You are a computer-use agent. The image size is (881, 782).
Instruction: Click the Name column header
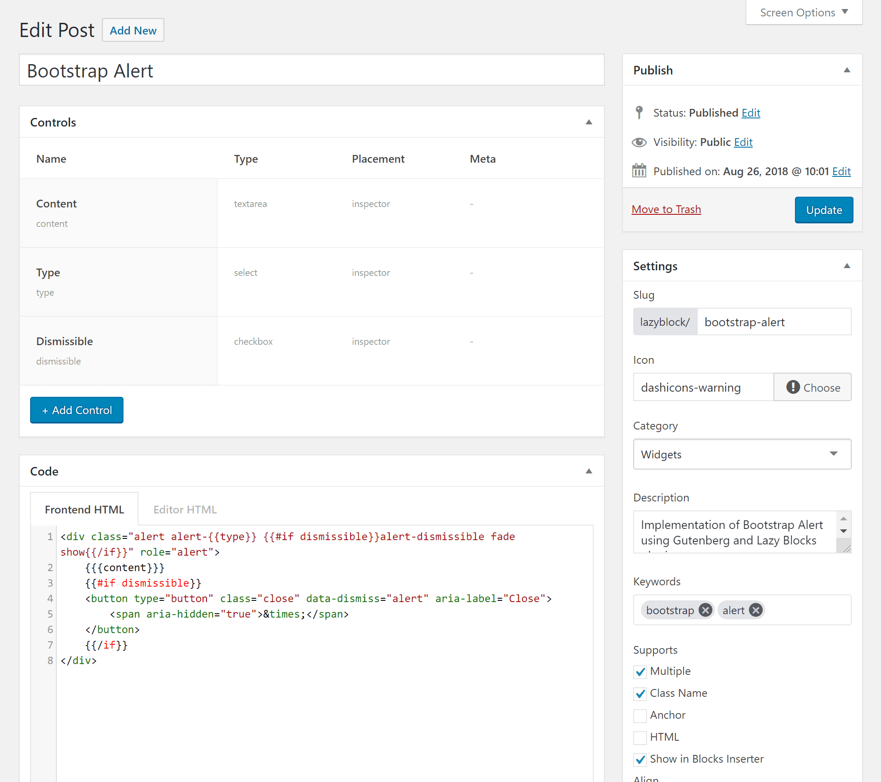pos(51,159)
